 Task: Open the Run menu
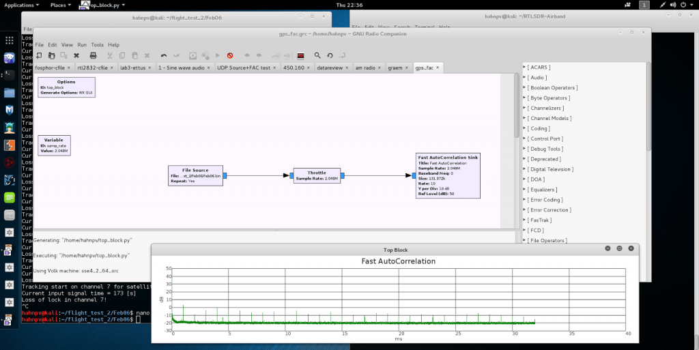pos(82,44)
